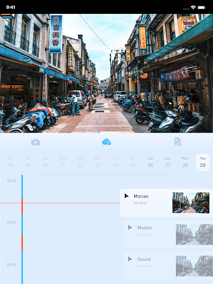Play the first Motion event
The image size is (213, 284).
[x=126, y=196]
